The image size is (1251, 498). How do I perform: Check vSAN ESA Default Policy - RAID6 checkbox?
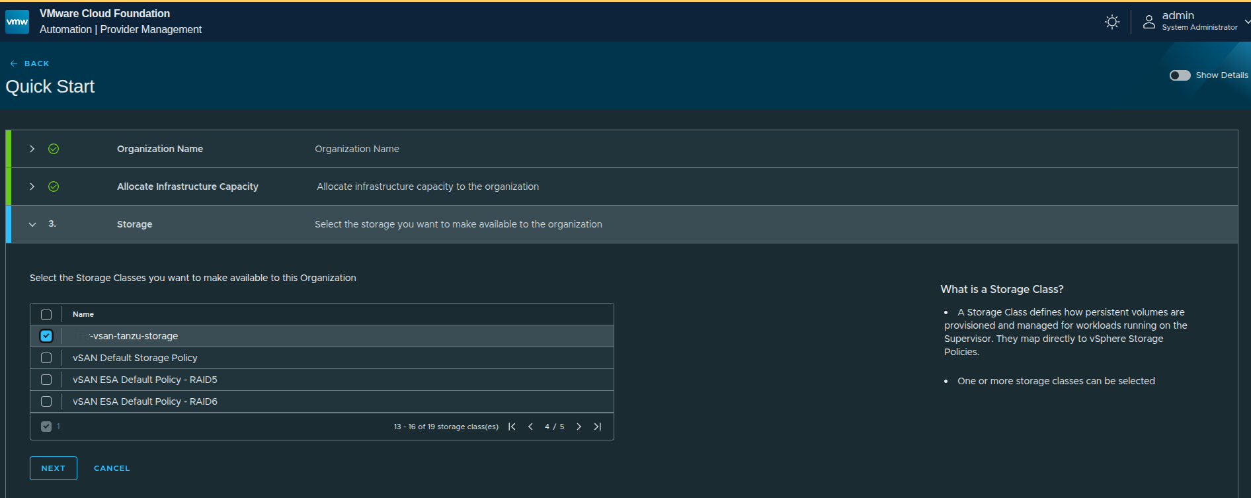coord(46,401)
